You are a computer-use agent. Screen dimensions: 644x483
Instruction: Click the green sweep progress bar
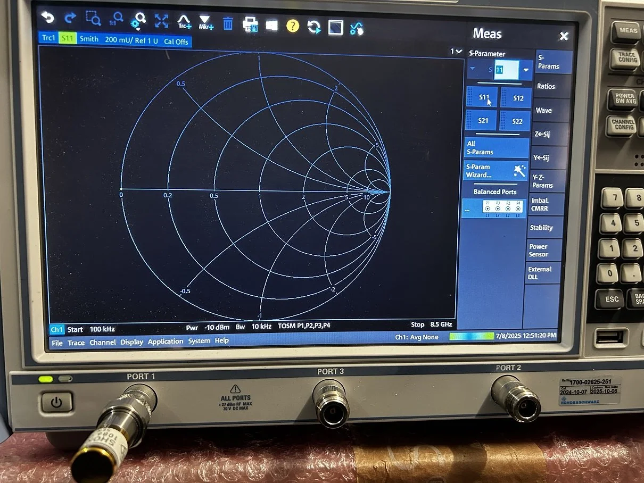(471, 336)
